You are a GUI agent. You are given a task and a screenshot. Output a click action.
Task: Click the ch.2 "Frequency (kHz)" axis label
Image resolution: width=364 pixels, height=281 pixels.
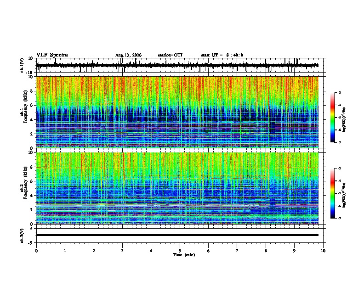pos(25,182)
